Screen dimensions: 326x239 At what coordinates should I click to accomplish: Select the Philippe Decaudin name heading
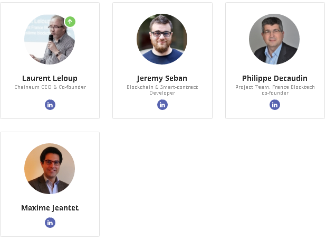(x=275, y=78)
